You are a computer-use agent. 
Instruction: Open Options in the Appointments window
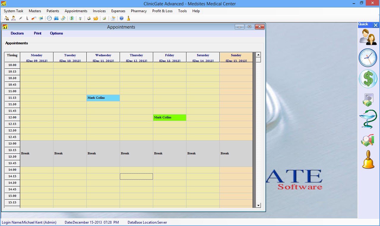[x=56, y=33]
